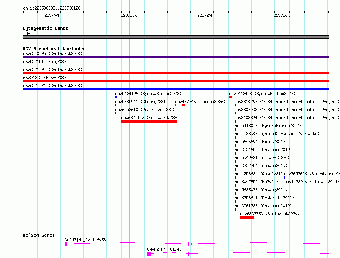This screenshot has height=258, width=340.
Task: Open the esv3653626 (Besenbacher) label
Action: click(x=312, y=174)
